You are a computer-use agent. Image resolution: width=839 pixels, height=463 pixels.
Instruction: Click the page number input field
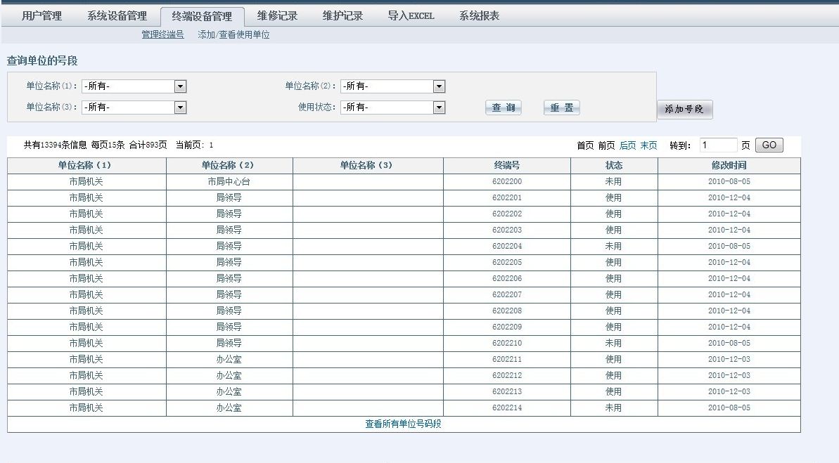tap(718, 145)
